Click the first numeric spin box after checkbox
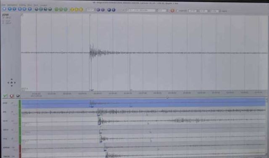Screen dimensions: 269x158 [x=193, y=11]
